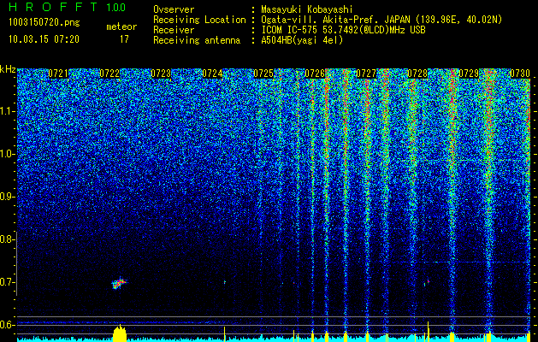Click the 0.6 kHz axis label
Viewport: 538px width, 342px height.
pos(7,325)
